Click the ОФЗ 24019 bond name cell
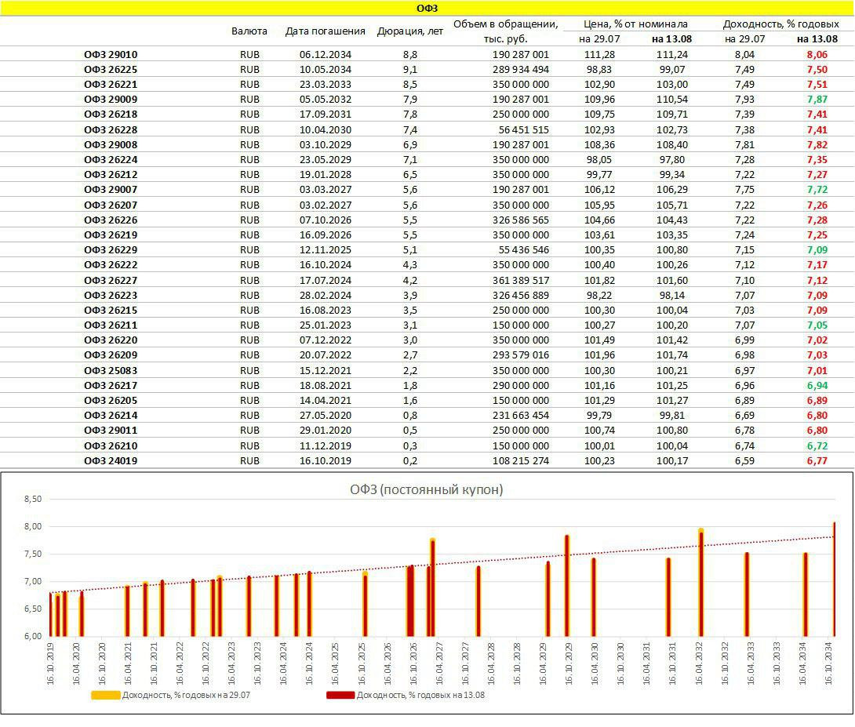 (x=111, y=461)
